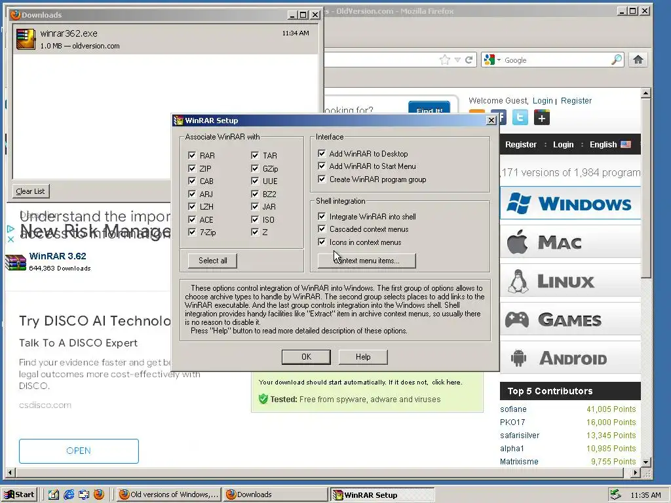Click the reload icon in Firefox address bar
The height and width of the screenshot is (503, 671).
(469, 60)
